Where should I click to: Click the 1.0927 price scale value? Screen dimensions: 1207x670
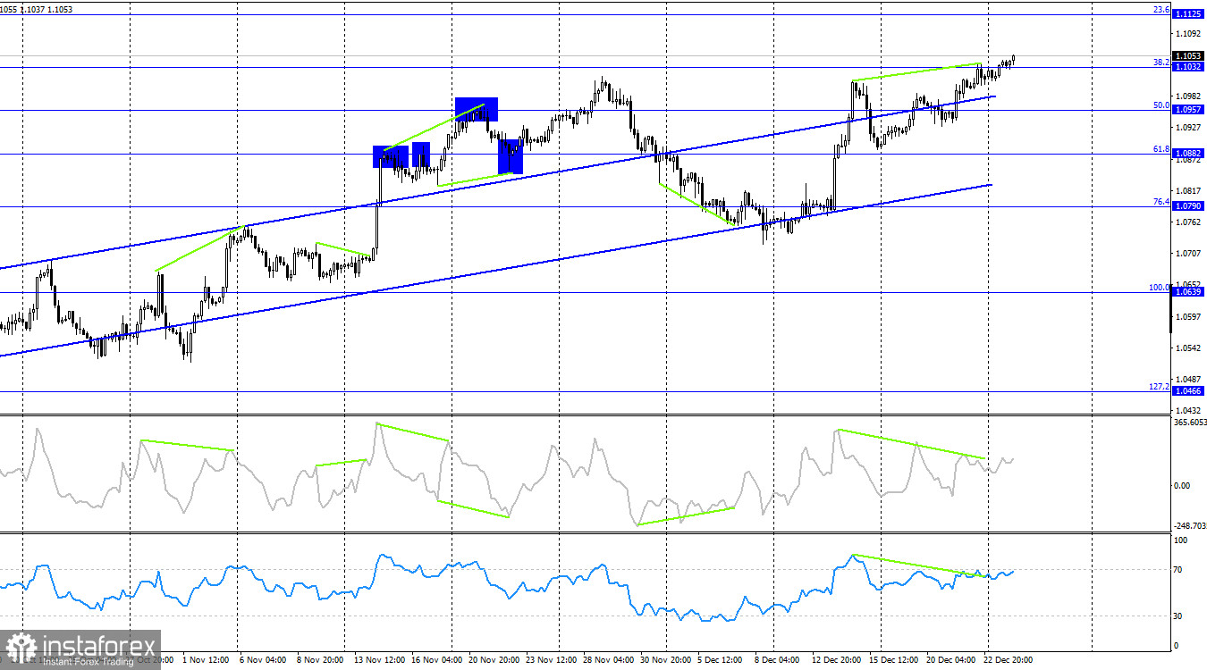tap(1189, 127)
